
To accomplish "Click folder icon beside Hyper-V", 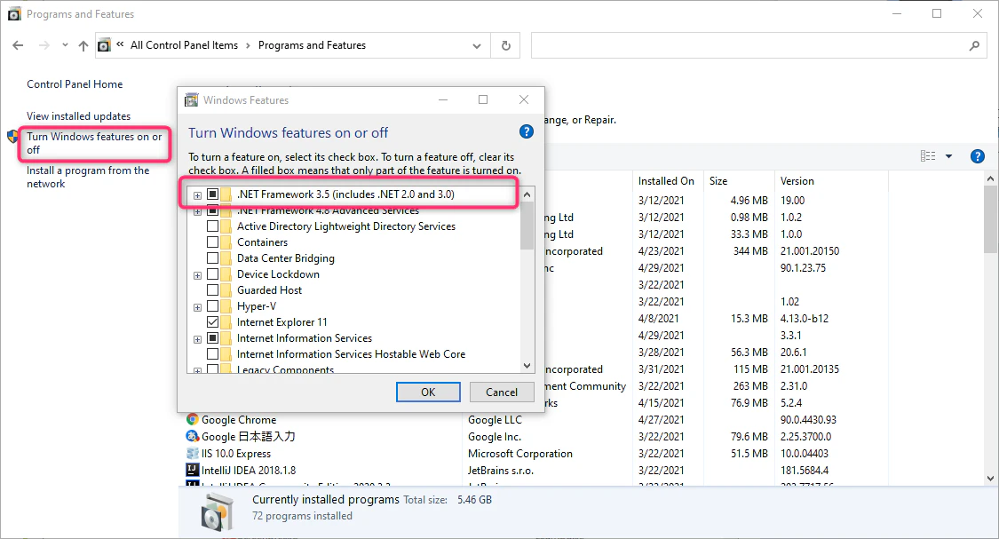I will coord(226,306).
